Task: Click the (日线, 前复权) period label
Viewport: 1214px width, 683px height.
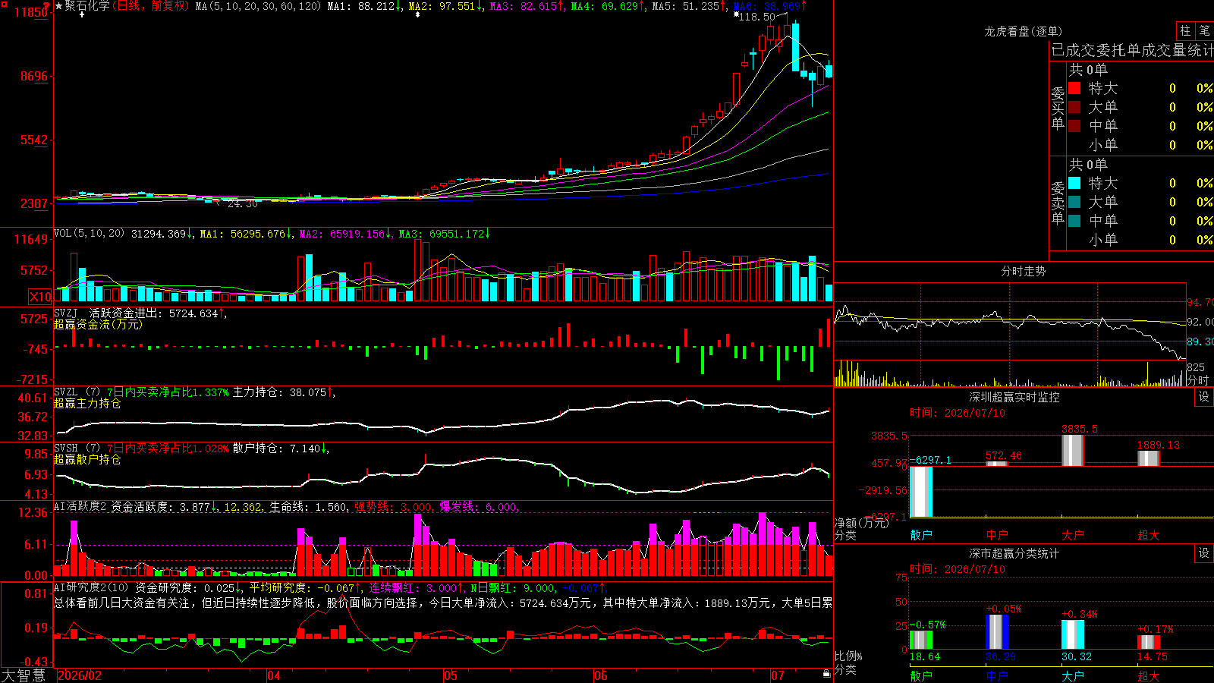Action: (x=151, y=6)
